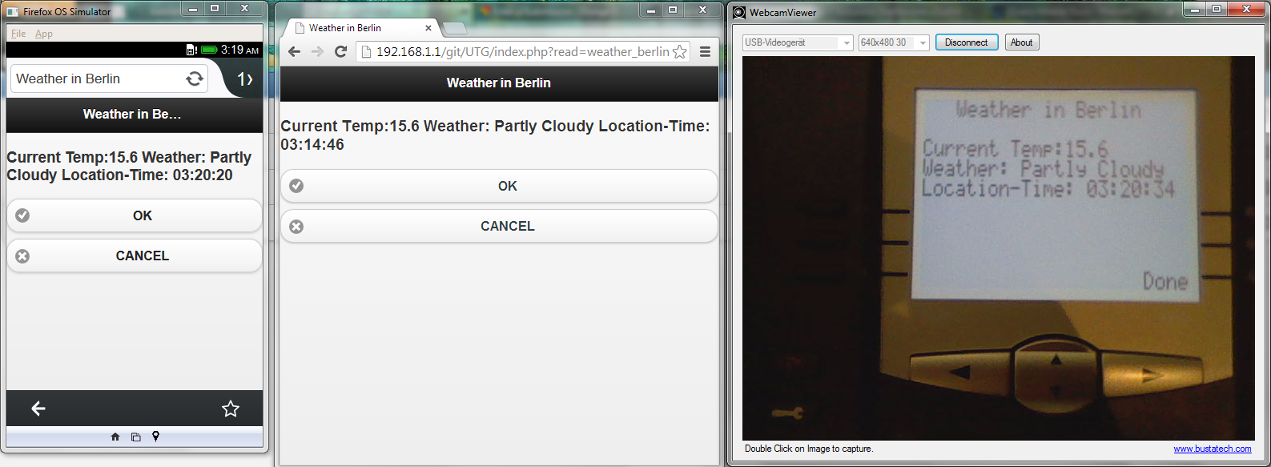Open 640x480 30 resolution dropdown

894,42
